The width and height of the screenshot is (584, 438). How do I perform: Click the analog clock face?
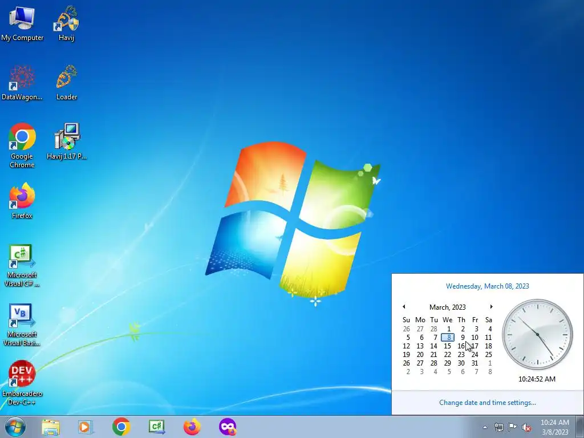coord(537,334)
